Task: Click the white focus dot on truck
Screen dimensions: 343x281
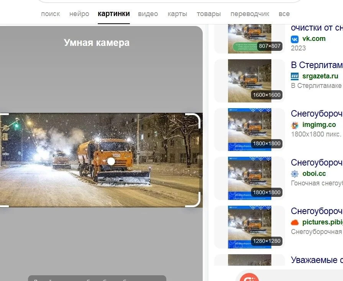Action: [111, 161]
